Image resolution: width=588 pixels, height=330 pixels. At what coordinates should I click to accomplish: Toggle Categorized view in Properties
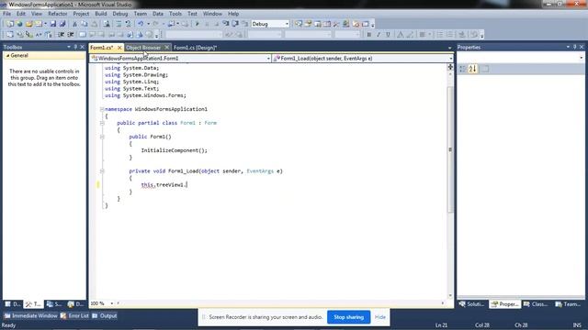(463, 69)
